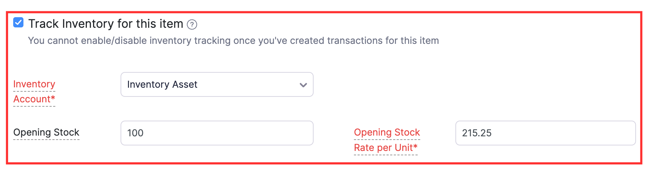Uncheck the Track Inventory checkbox
The height and width of the screenshot is (182, 658).
pos(18,23)
